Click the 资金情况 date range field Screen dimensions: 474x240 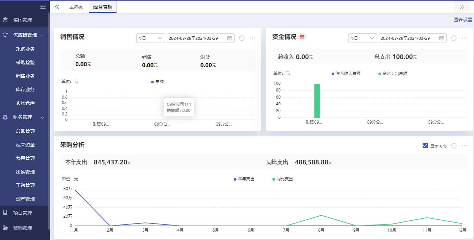[x=412, y=38]
